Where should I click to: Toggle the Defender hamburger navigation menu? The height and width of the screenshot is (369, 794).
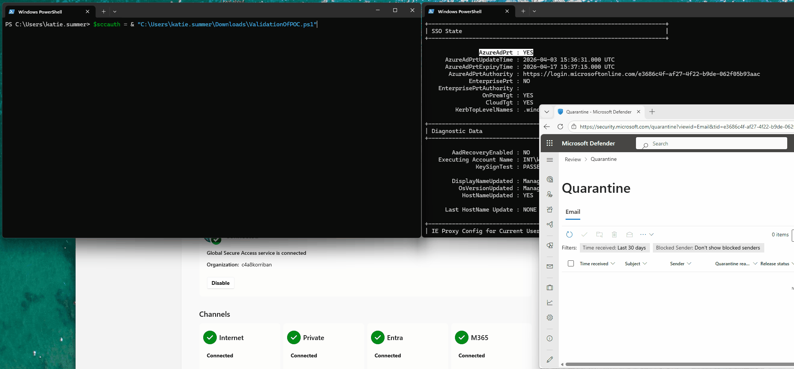pos(549,160)
